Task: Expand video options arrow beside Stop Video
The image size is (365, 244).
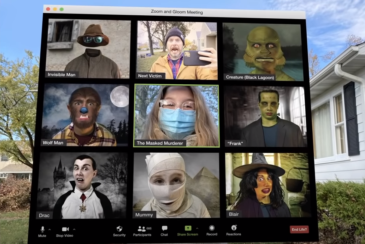Action: pos(74,229)
